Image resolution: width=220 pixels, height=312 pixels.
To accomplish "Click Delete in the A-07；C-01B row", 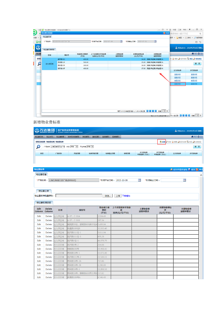I will click(x=49, y=220).
